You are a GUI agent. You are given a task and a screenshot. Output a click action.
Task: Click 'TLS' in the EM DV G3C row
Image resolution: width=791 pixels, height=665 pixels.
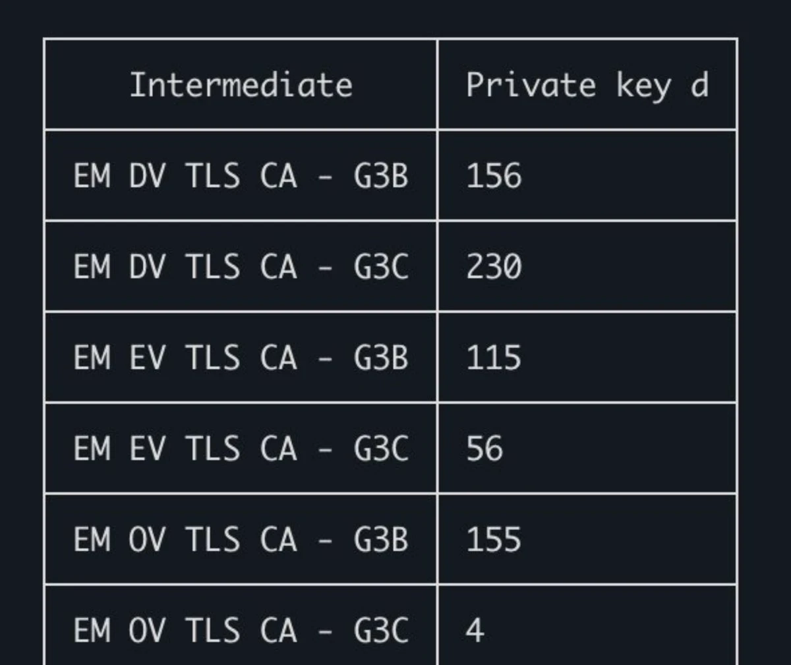[212, 267]
